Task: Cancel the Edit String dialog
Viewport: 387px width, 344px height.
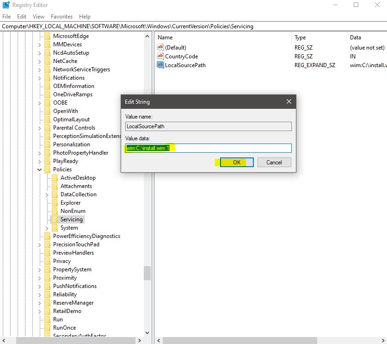Action: tap(274, 162)
